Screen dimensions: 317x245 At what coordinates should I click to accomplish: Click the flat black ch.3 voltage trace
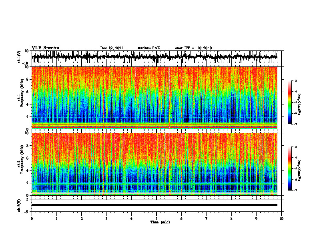[154, 205]
